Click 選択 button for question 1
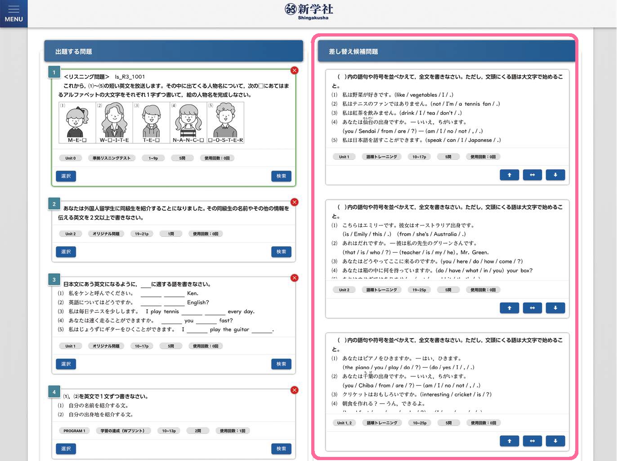 pos(66,176)
